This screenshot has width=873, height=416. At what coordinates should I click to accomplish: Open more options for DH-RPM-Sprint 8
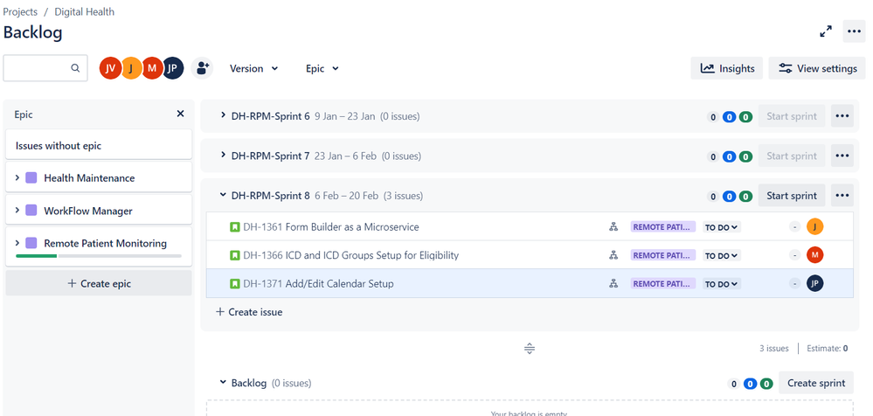842,196
